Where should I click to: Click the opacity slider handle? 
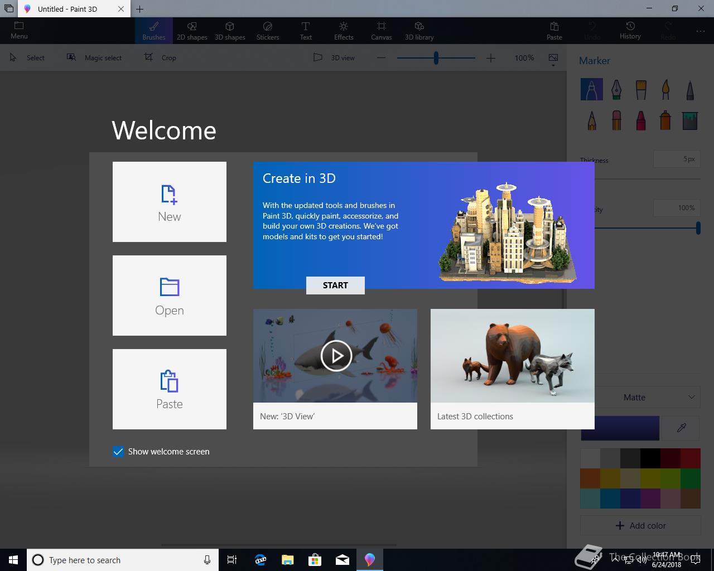pos(698,228)
